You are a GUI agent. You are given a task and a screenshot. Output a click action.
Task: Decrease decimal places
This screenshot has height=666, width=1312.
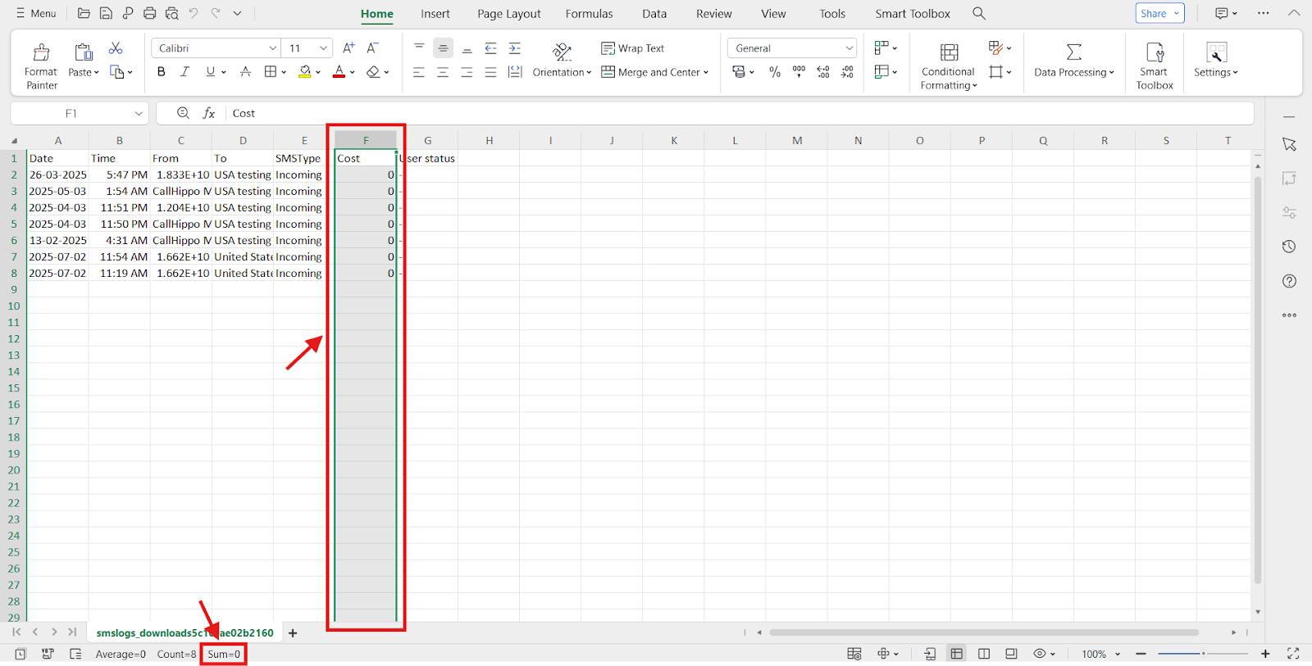[x=847, y=72]
